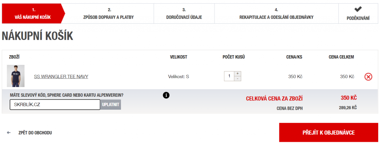Return via Zpět do obchodu link
Screen dimensions: 380x143
(x=35, y=133)
